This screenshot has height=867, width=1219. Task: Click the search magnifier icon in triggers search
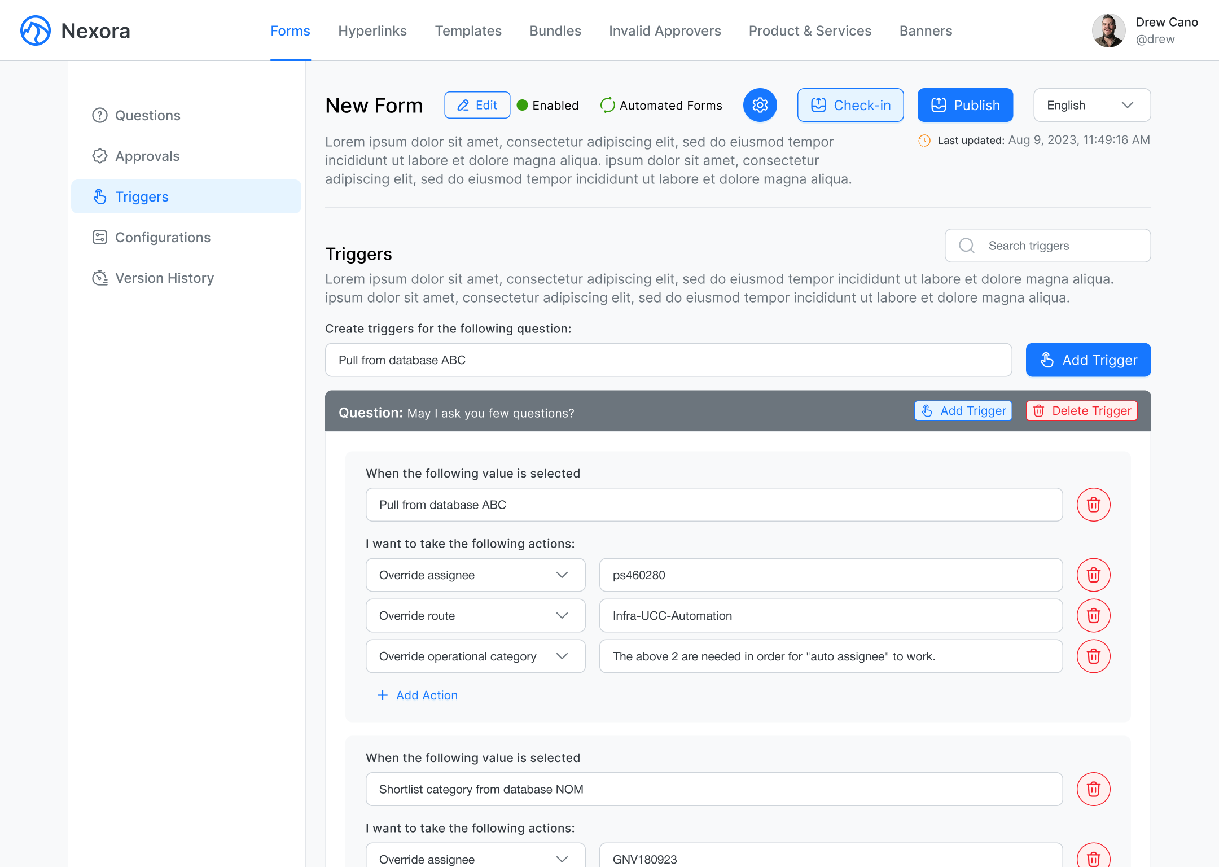pos(967,246)
